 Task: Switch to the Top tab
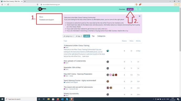pos(93,36)
